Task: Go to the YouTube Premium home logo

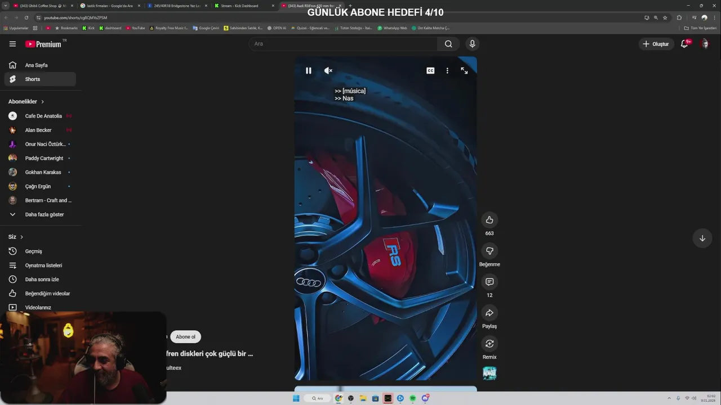Action: click(43, 44)
